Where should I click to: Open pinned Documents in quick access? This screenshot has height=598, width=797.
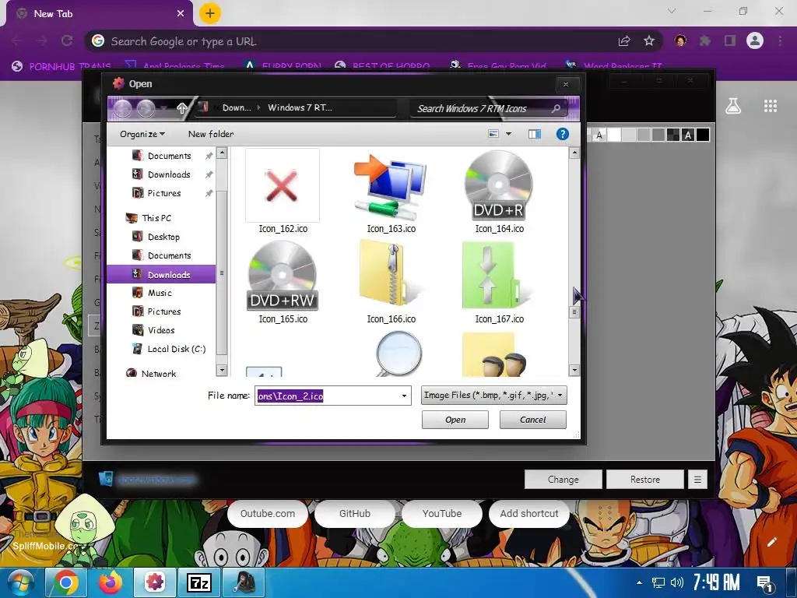tap(169, 156)
